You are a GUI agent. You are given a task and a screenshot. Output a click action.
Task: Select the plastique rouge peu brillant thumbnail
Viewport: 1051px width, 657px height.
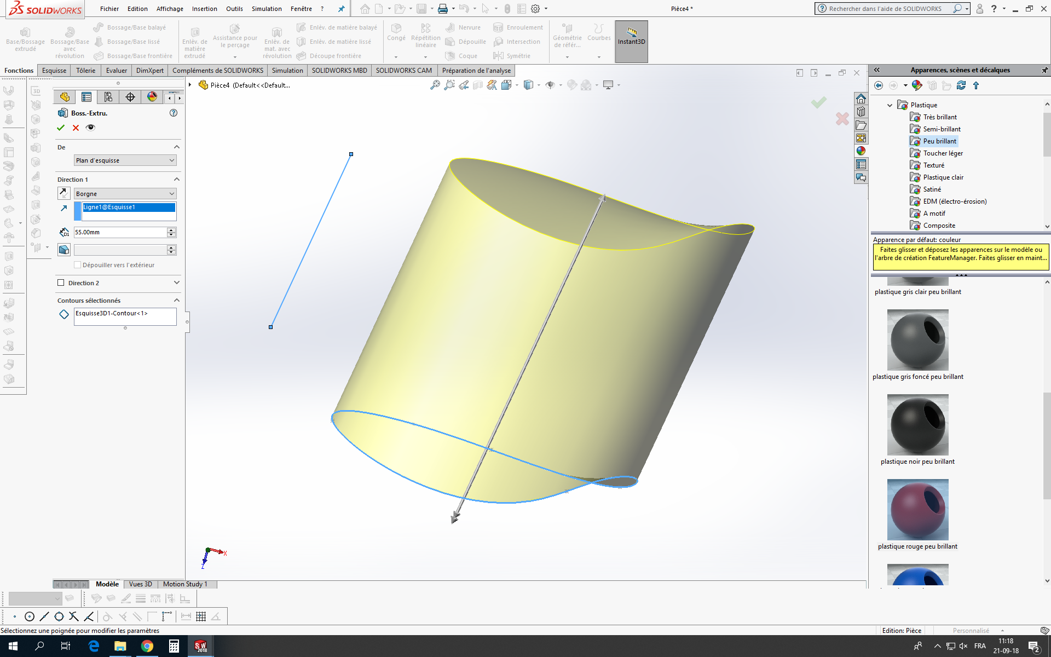click(917, 509)
